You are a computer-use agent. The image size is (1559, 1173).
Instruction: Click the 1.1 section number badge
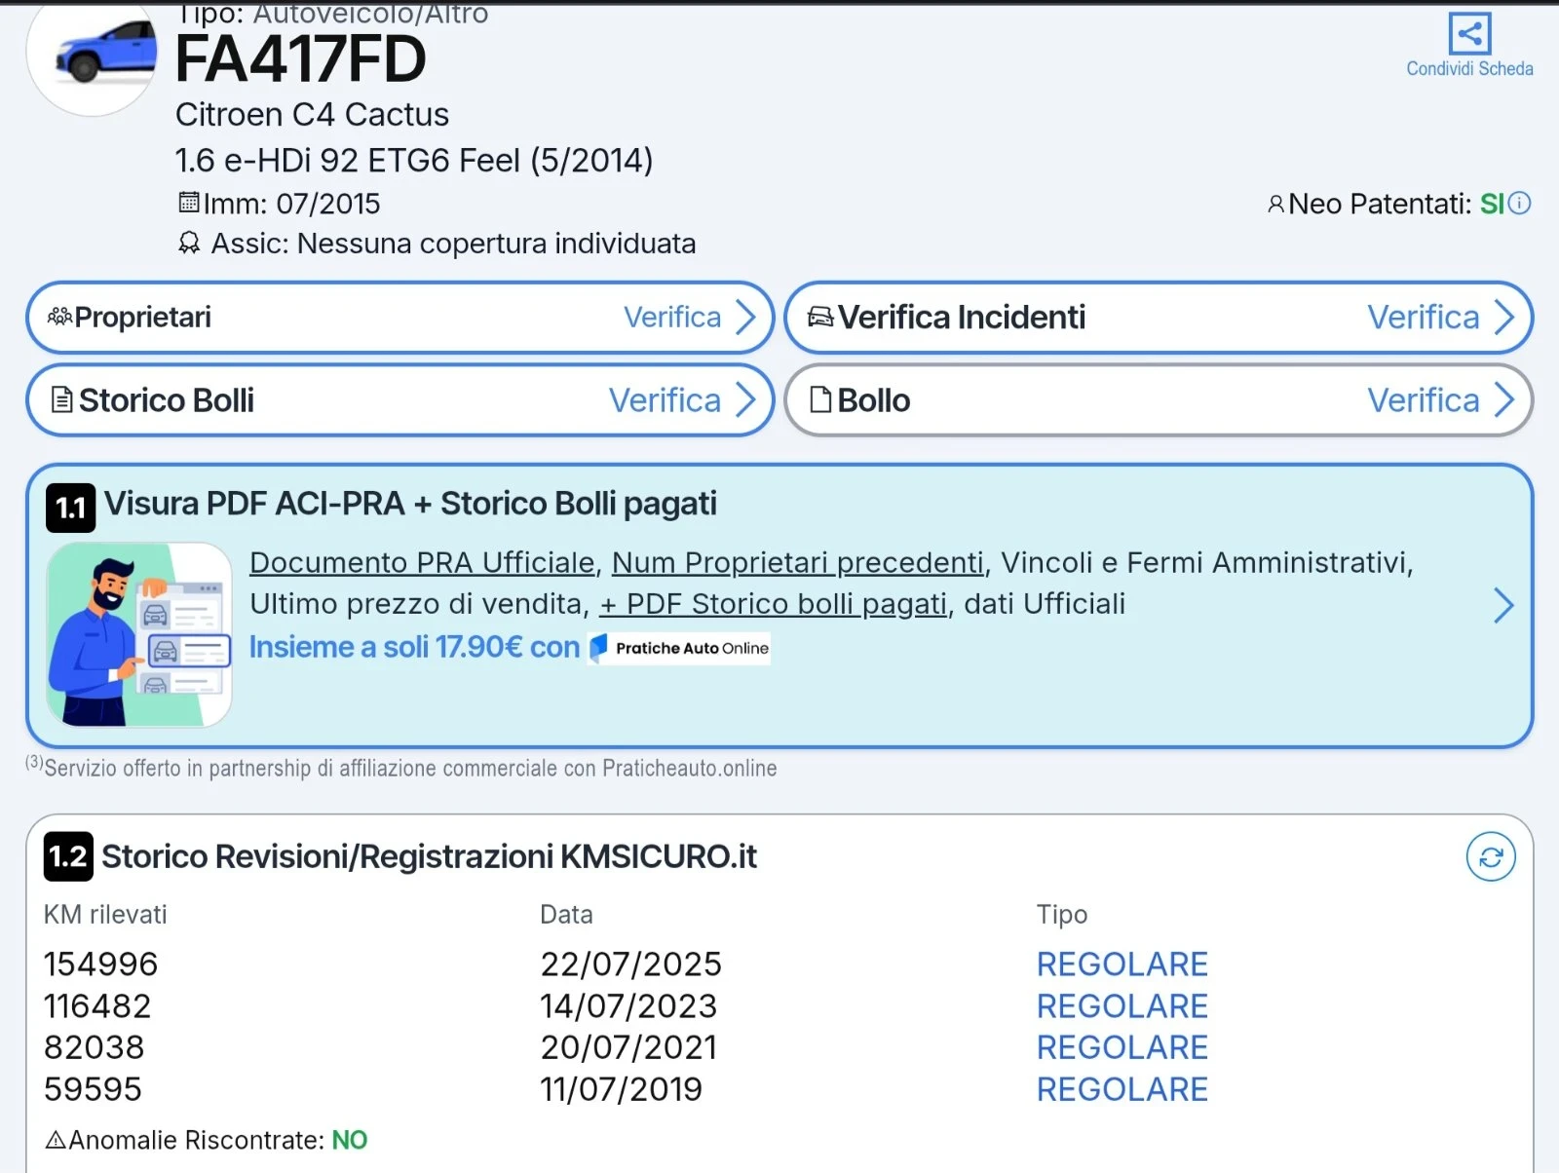click(x=70, y=508)
